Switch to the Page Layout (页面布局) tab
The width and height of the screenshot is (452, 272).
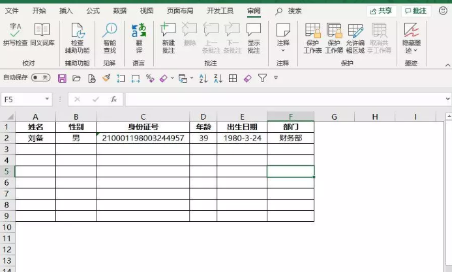[180, 11]
